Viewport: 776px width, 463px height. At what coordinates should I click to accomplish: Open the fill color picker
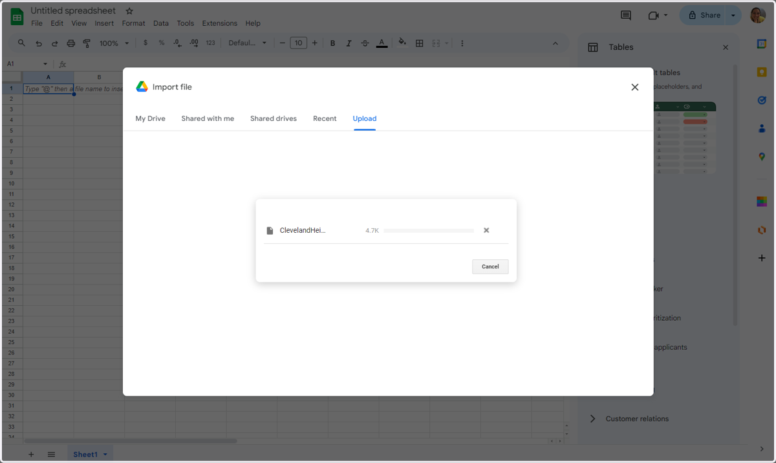click(x=402, y=43)
